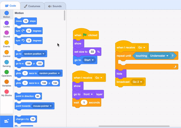Click the y value 150 in glide block
181x128 pixels.
click(x=55, y=83)
